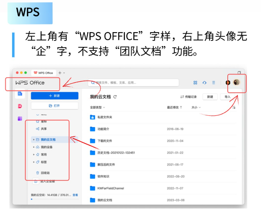The height and width of the screenshot is (211, 261).
Task: Click the trash icon beside 回收站
Action: click(37, 173)
